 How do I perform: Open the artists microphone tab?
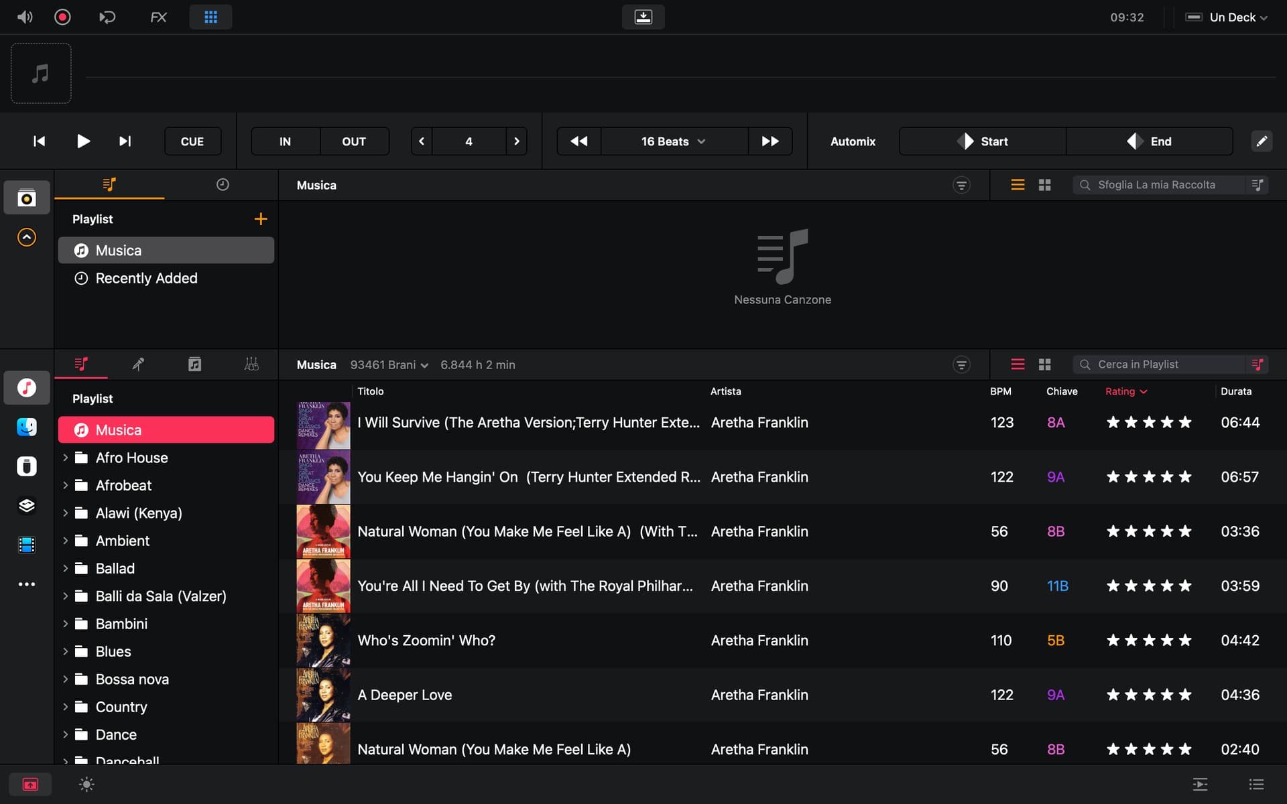[138, 364]
